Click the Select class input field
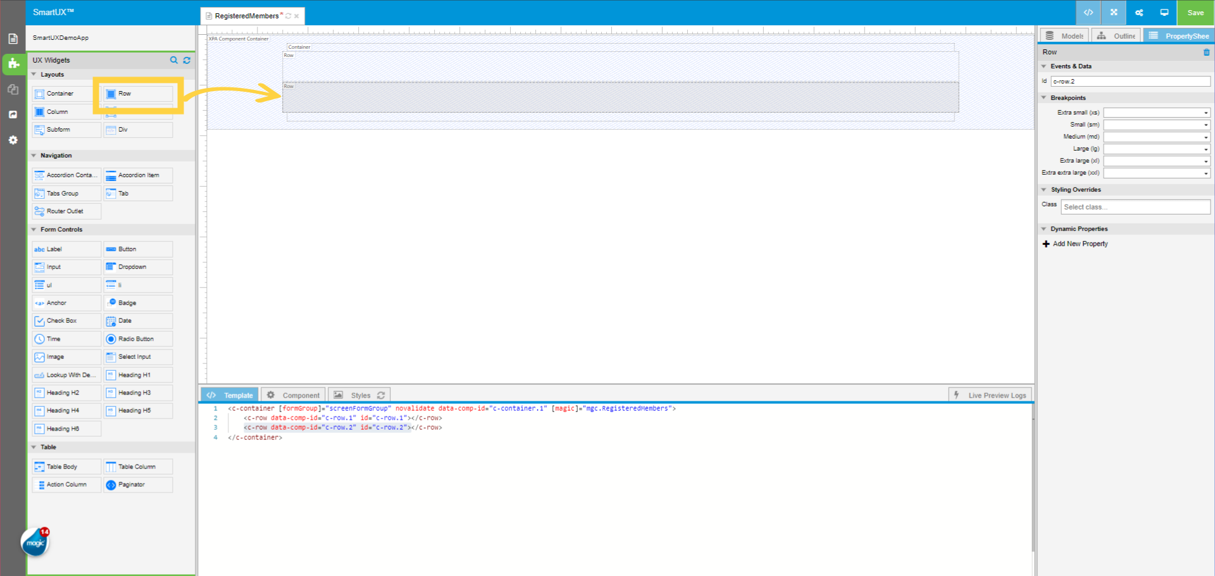The height and width of the screenshot is (576, 1215). coord(1136,207)
